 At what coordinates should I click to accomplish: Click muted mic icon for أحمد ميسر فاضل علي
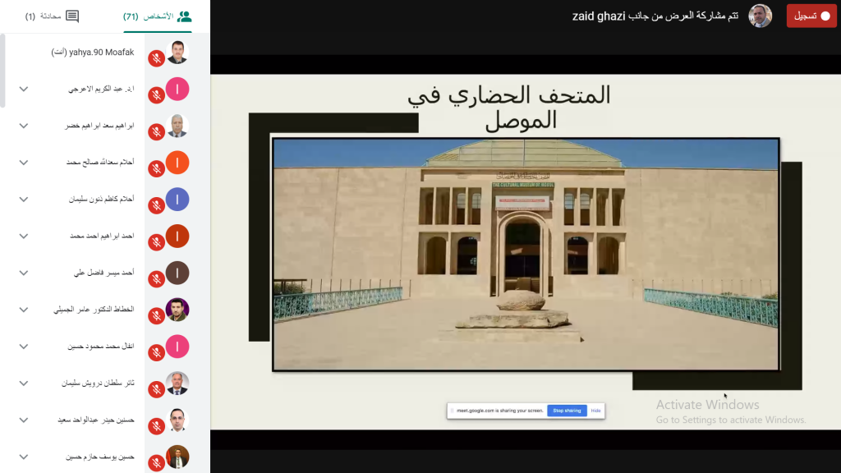(156, 279)
